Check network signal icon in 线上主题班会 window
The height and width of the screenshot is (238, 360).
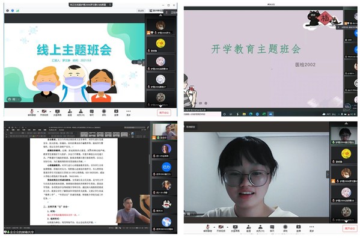click(x=17, y=11)
